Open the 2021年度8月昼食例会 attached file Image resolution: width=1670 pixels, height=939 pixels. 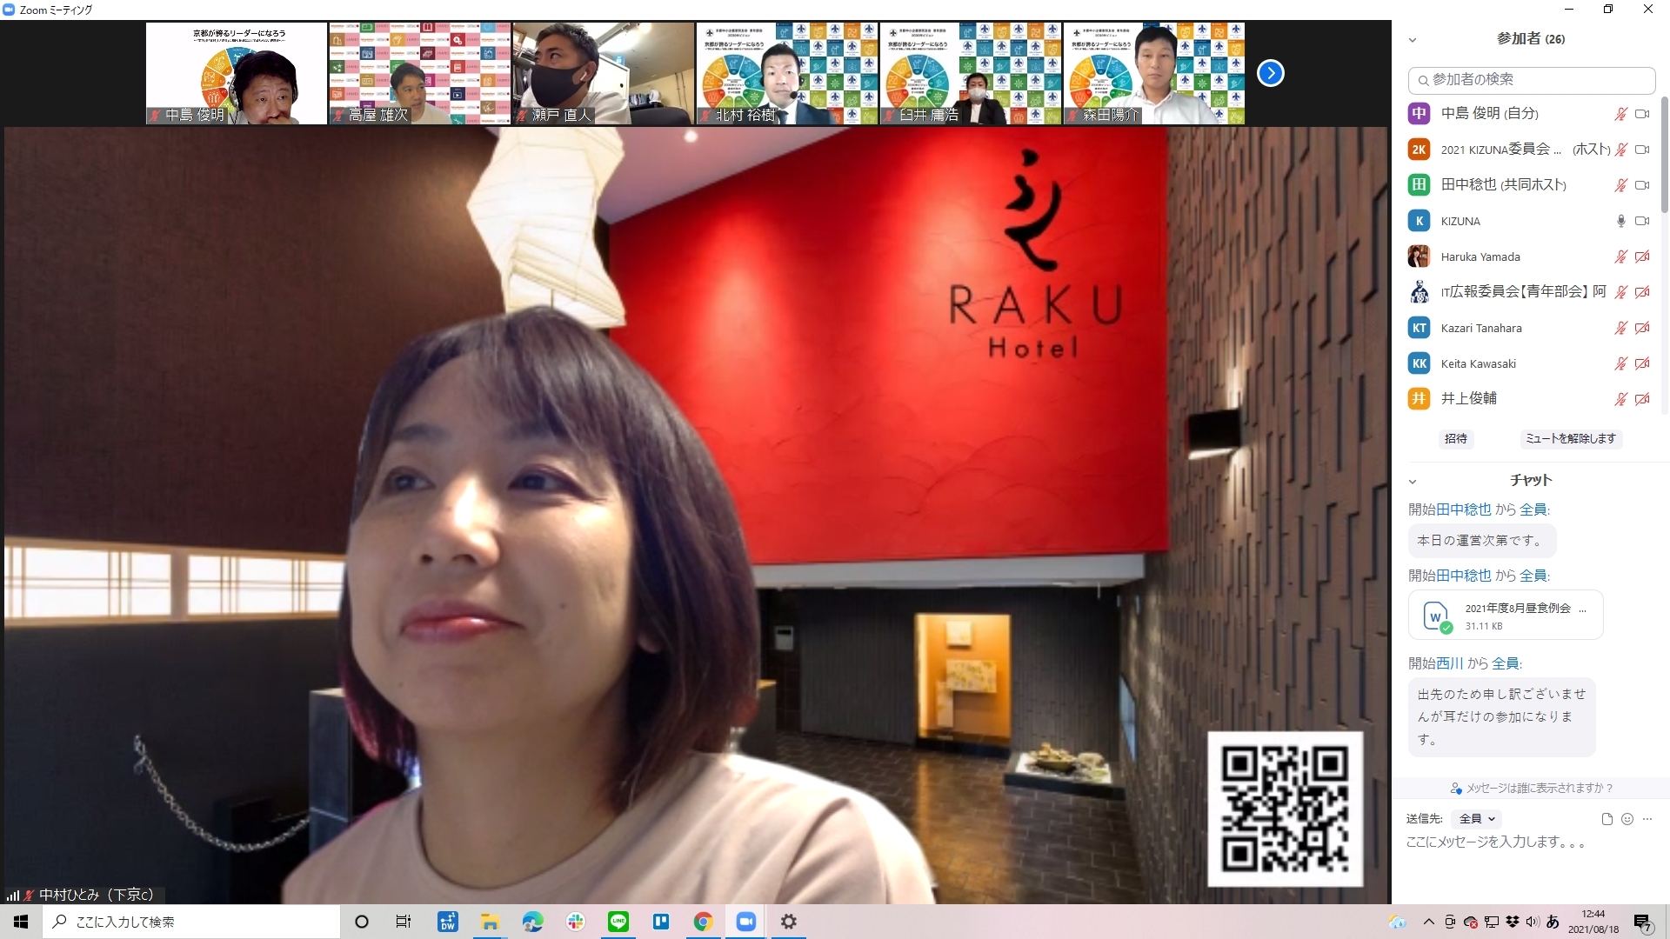[x=1506, y=616]
